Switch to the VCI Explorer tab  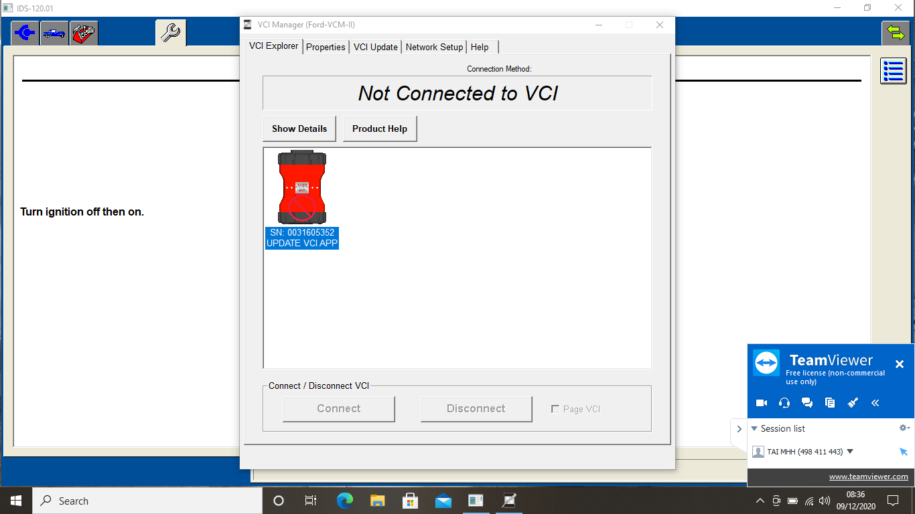point(274,46)
